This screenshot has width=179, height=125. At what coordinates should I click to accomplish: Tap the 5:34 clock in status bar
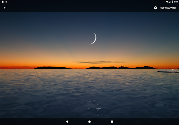(x=176, y=2)
